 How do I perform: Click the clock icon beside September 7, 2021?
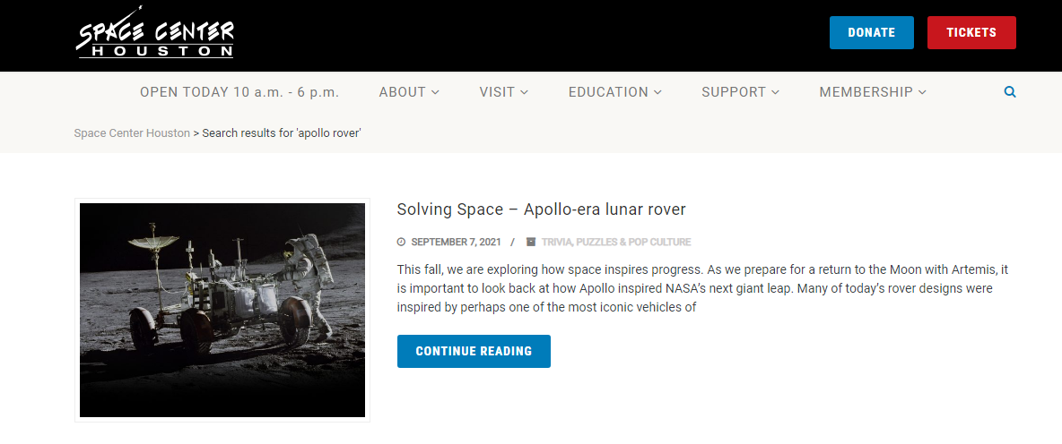401,242
